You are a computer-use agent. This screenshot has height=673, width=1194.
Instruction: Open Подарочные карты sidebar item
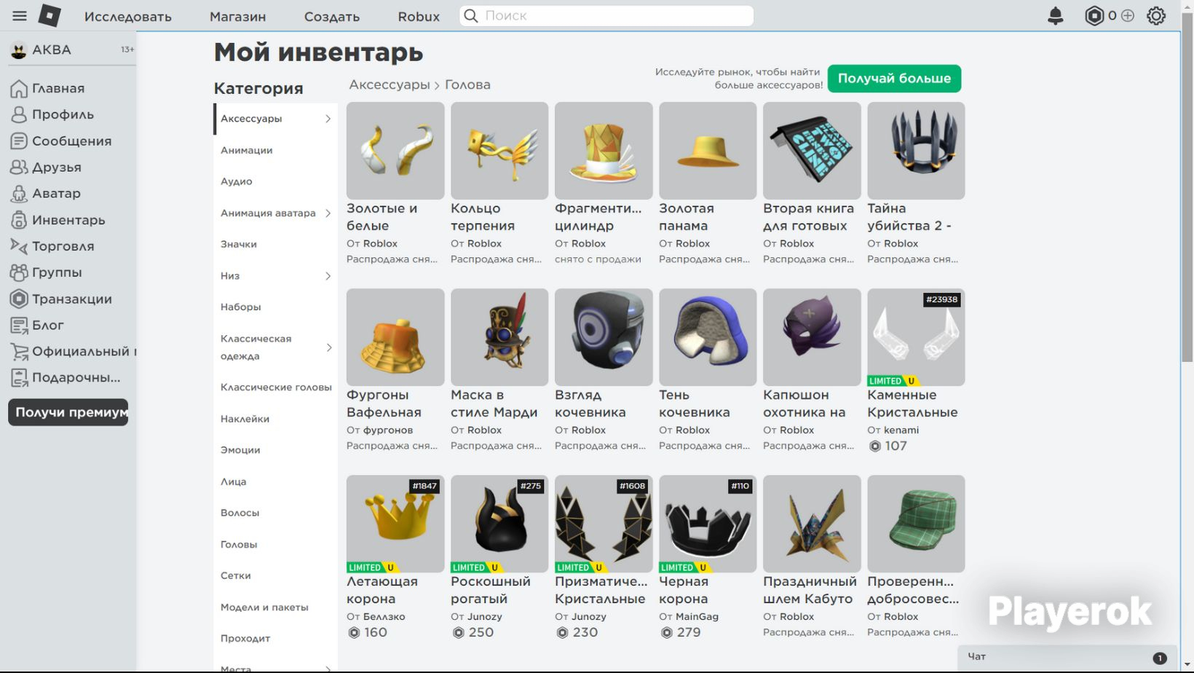click(65, 377)
